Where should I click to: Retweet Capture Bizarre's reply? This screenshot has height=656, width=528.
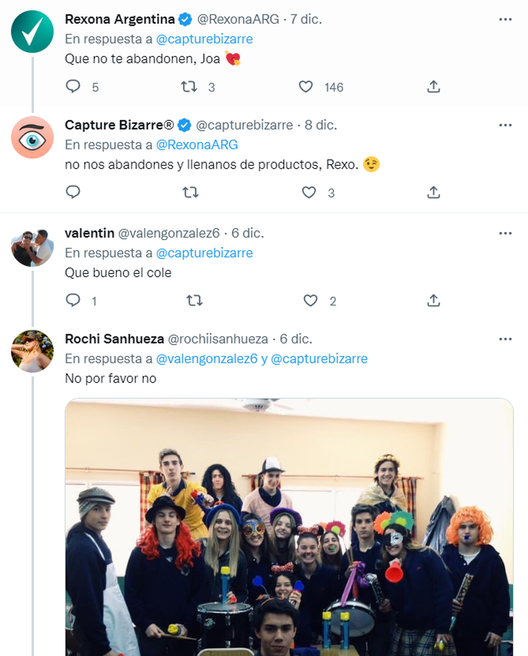click(x=191, y=192)
